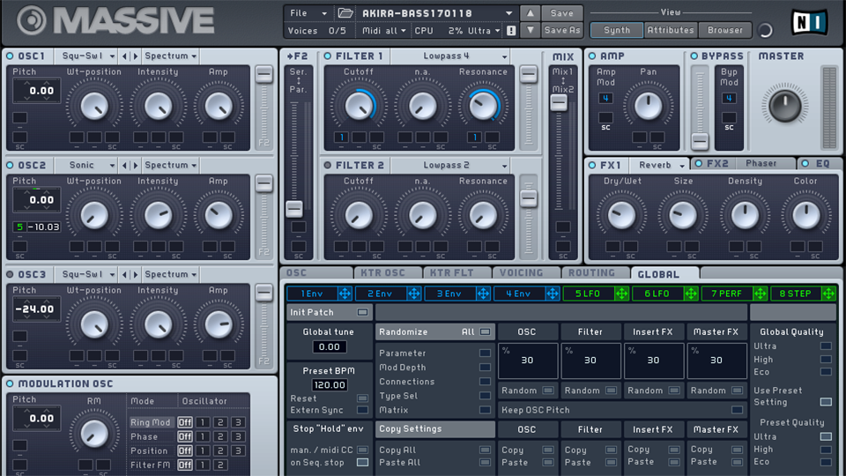This screenshot has width=846, height=476.
Task: Select the 6 LFO move handle icon
Action: (x=691, y=294)
